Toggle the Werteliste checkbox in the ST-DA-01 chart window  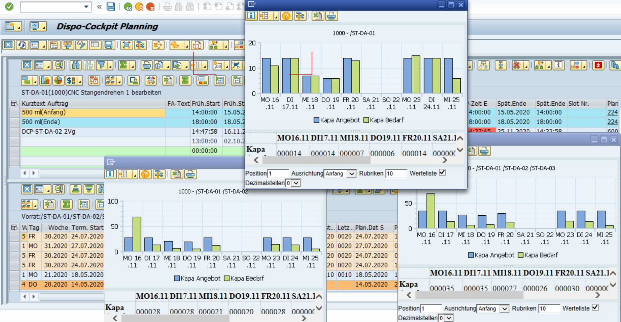tap(442, 173)
